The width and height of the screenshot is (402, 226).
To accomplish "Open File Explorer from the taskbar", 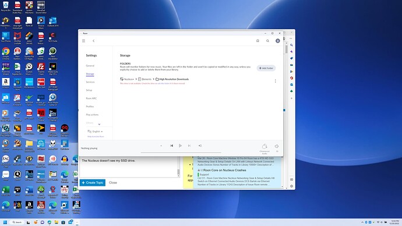I will 56,222.
